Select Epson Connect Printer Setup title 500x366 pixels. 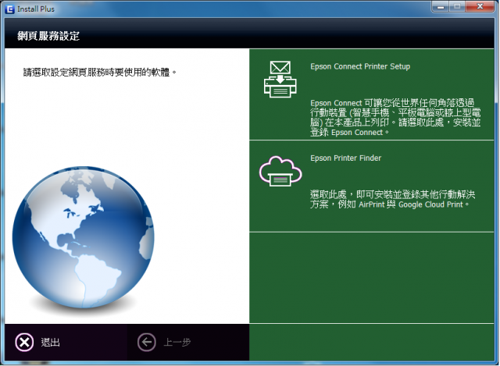click(x=360, y=66)
